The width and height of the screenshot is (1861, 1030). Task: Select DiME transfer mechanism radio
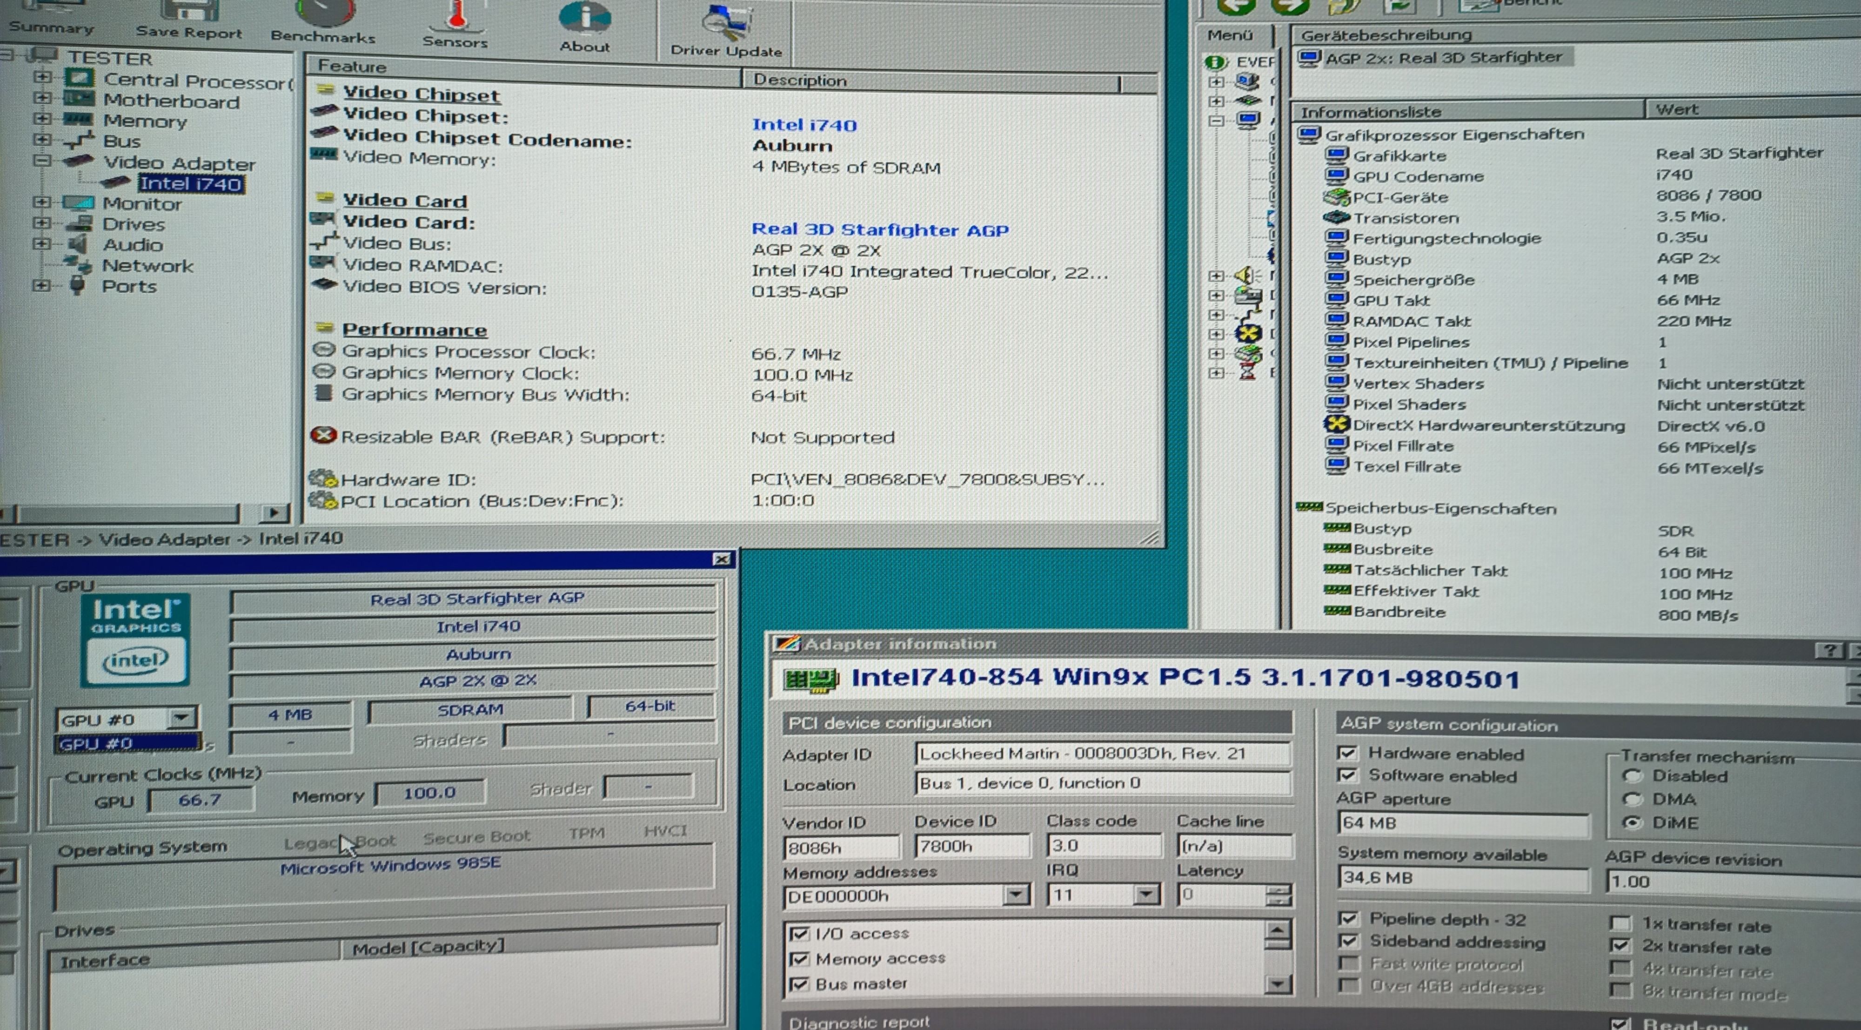(x=1631, y=822)
